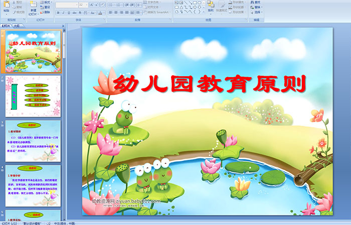
Task: Open the Layout (版式) dropdown
Action: pyautogui.click(x=46, y=2)
